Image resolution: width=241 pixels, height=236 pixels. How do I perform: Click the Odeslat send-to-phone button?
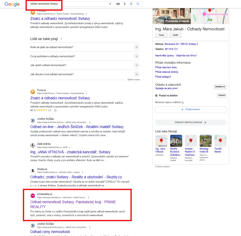coord(222,96)
